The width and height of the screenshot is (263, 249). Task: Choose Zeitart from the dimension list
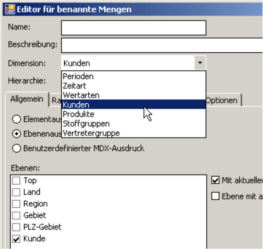[134, 86]
